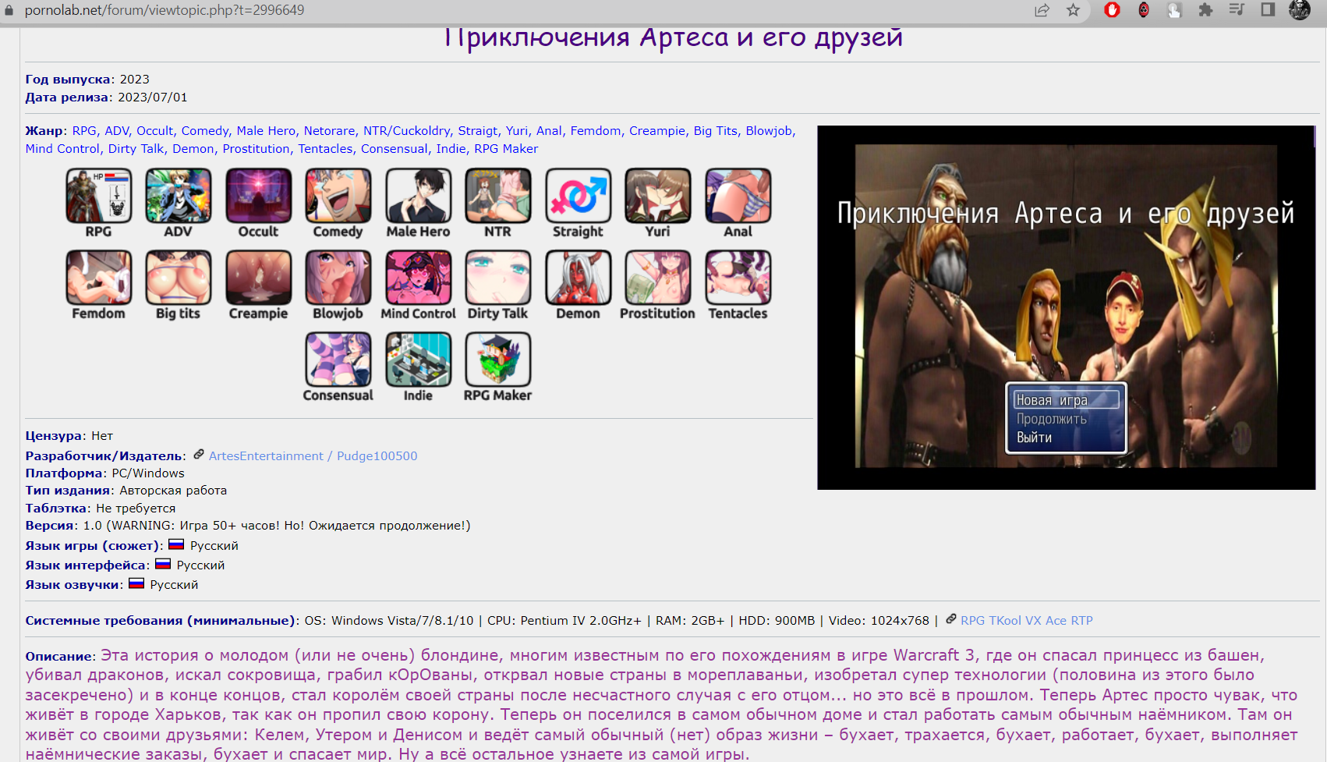Click the NTR genre picture icon
Screen dimensions: 1327x762
(498, 196)
